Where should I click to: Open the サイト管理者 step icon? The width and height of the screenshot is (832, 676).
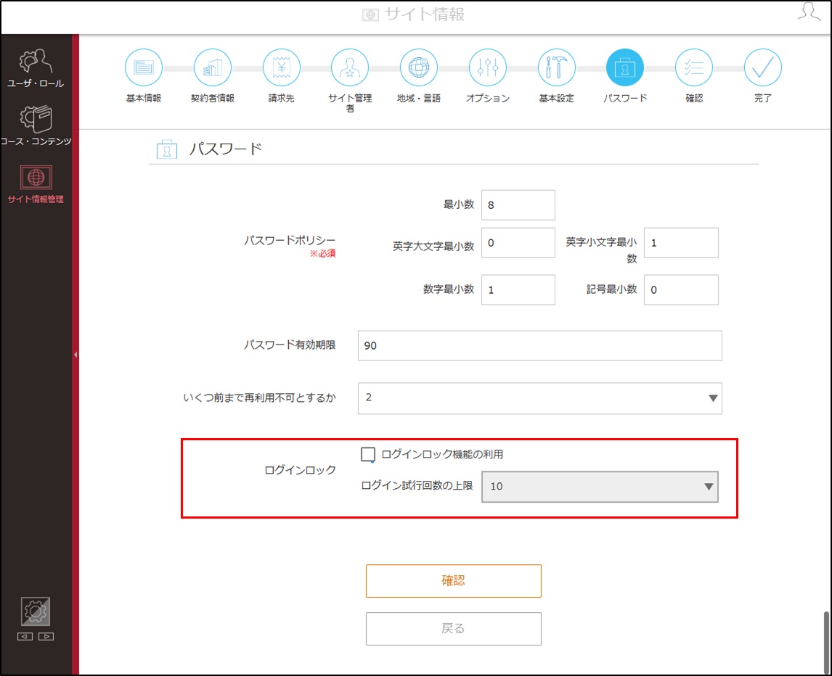point(350,67)
